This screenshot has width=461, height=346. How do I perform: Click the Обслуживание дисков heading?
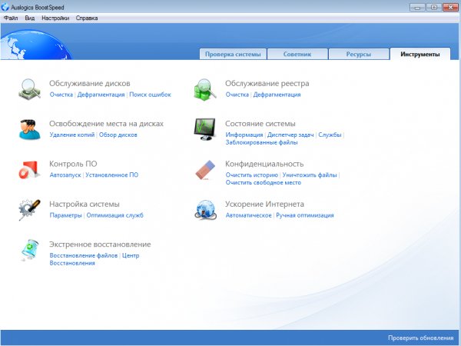[90, 84]
